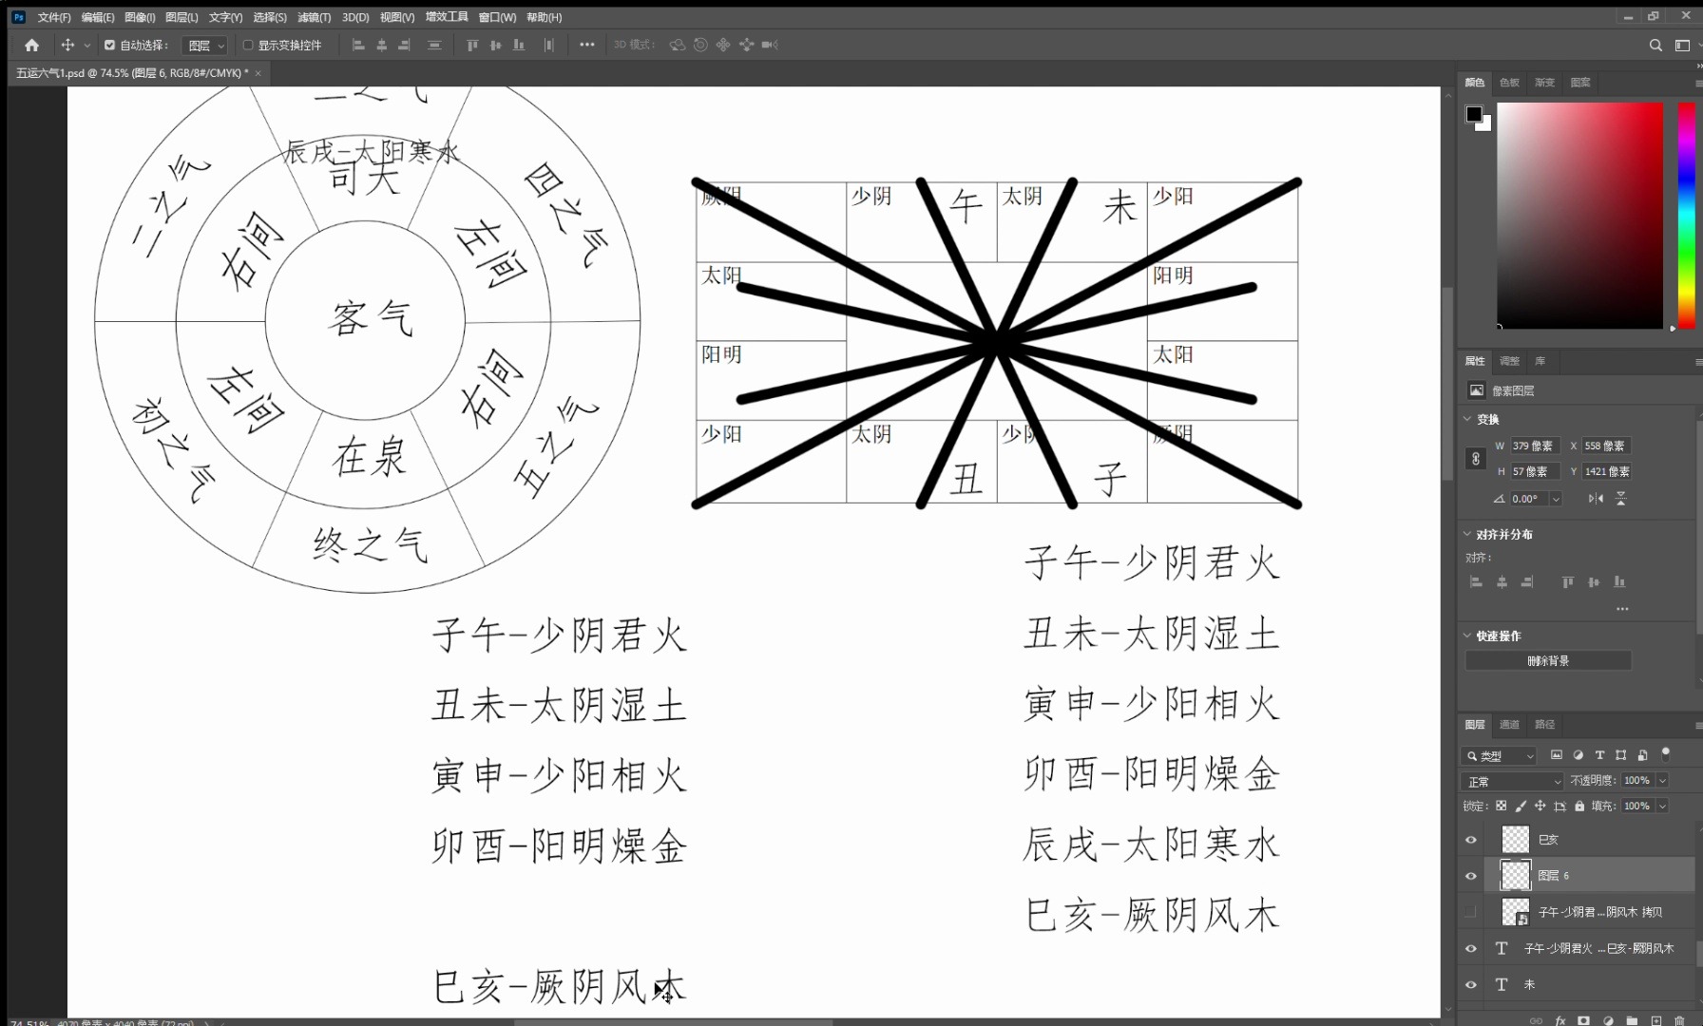Collapse the 对齐并分布 section

(x=1467, y=534)
